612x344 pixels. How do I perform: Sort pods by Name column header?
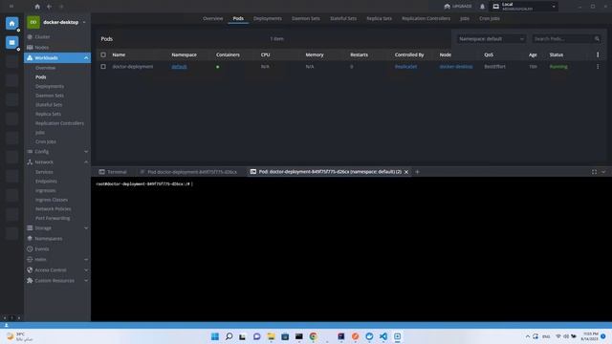click(x=119, y=55)
